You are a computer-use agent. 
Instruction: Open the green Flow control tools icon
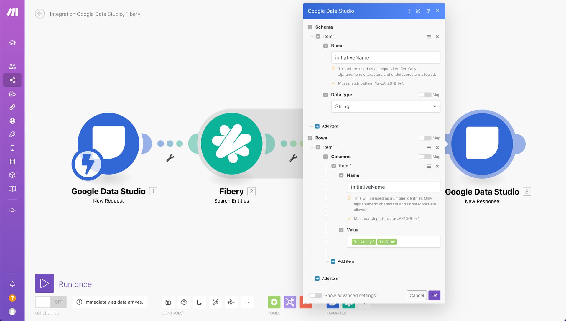coord(274,302)
